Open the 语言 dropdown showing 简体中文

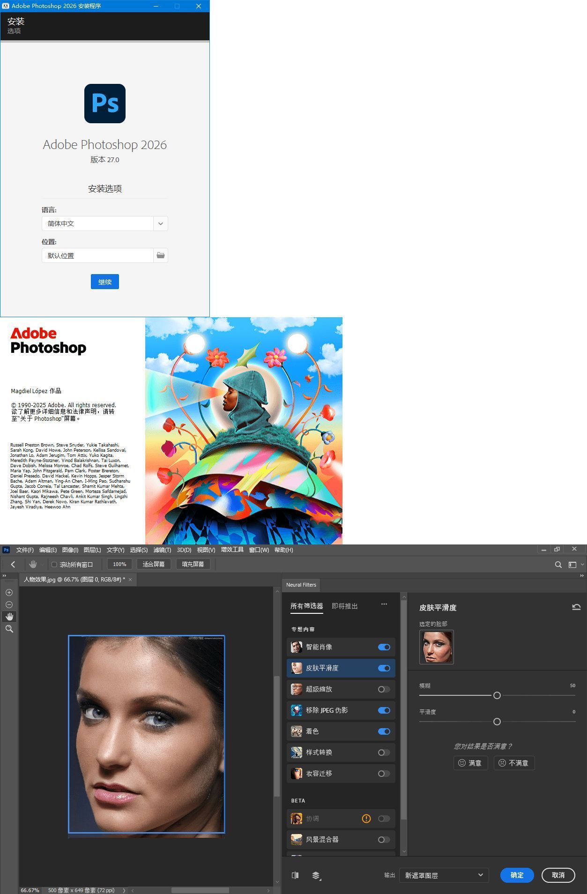(160, 223)
